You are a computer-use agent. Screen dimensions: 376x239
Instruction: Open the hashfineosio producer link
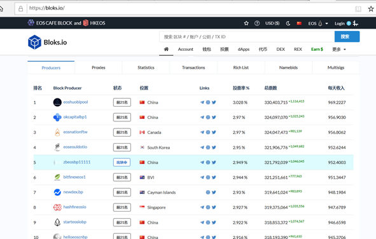tap(74, 207)
